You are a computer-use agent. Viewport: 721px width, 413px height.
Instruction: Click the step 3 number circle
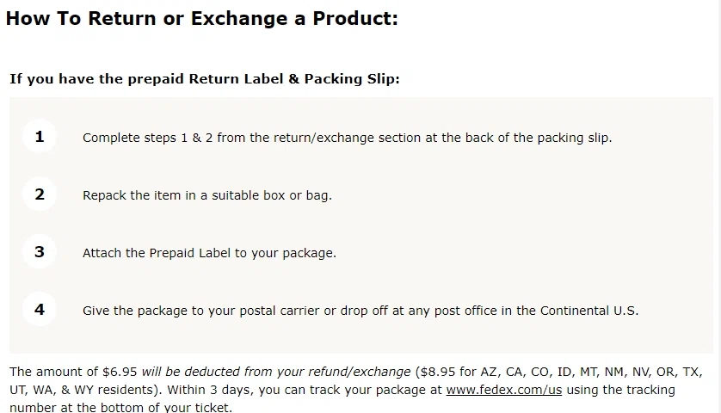(x=40, y=252)
